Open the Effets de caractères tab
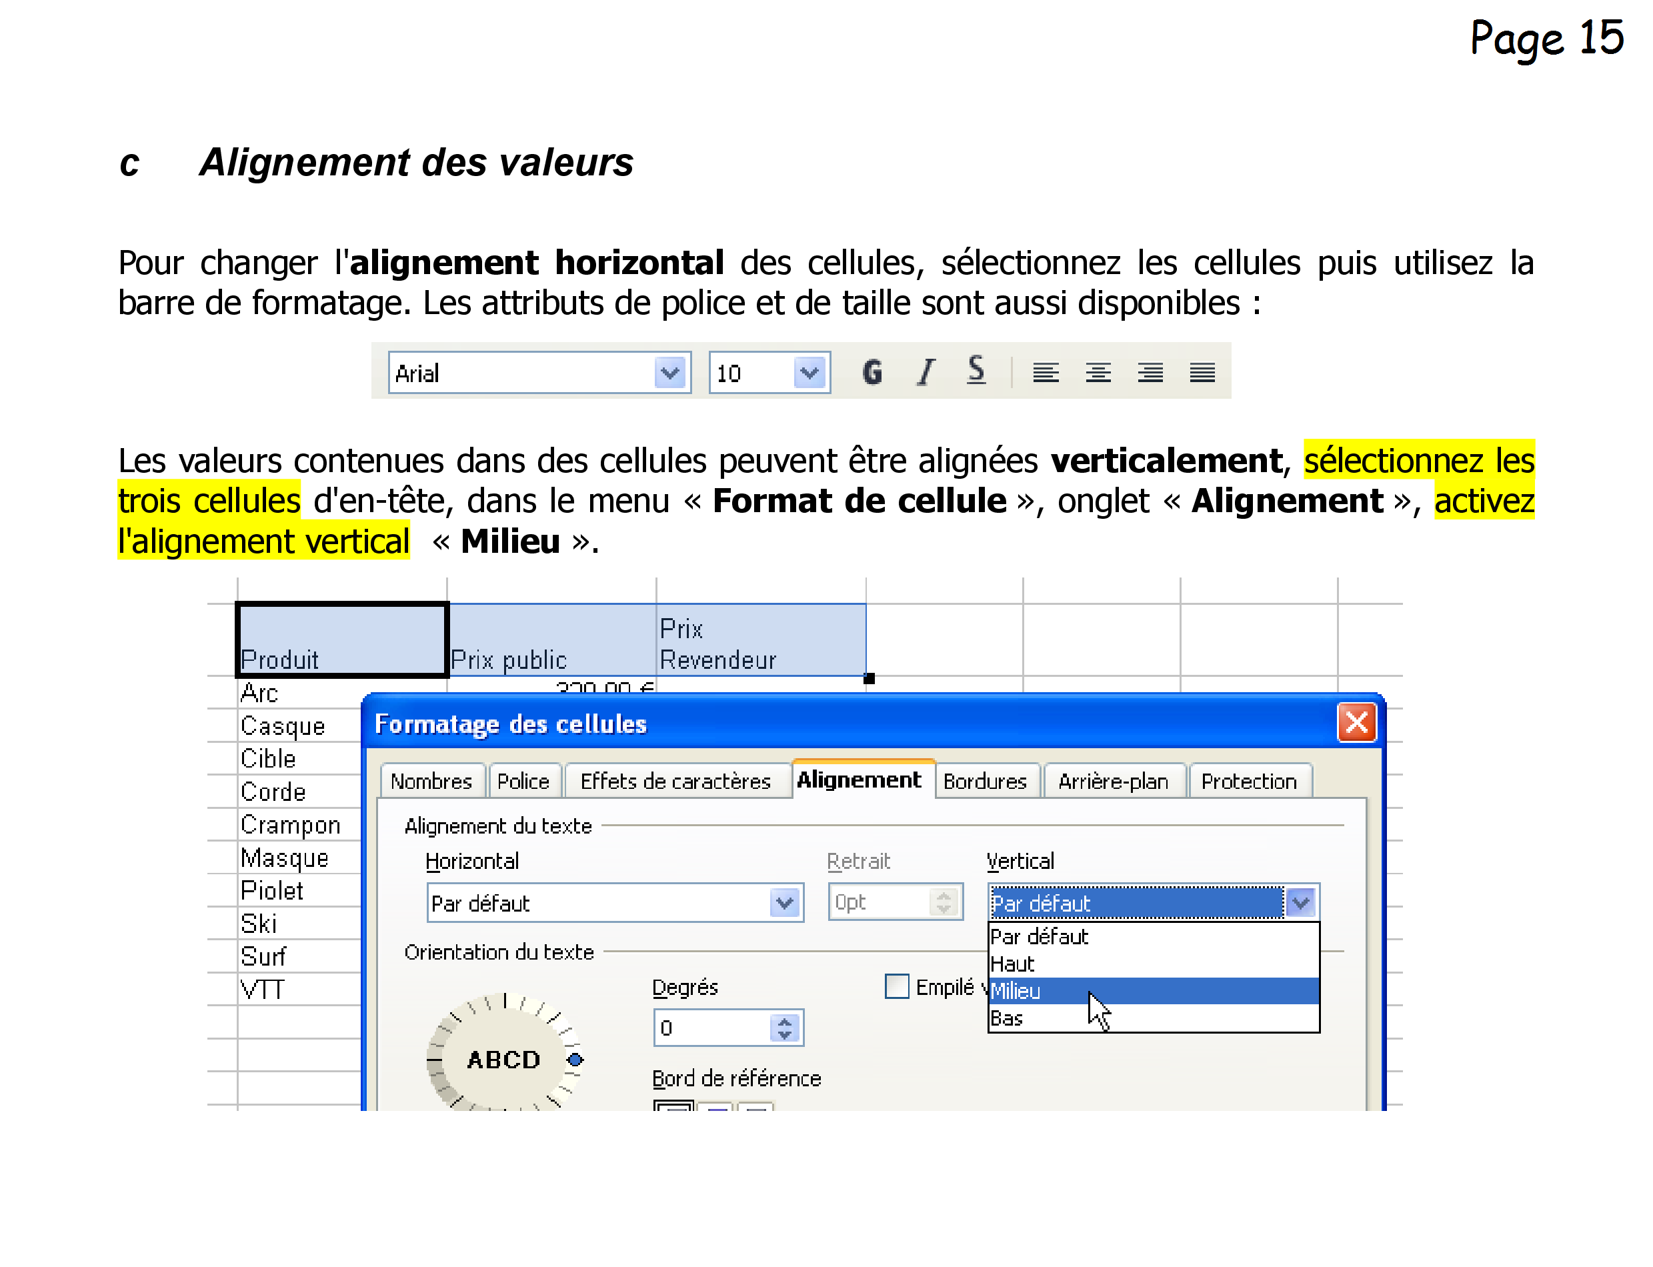 pyautogui.click(x=675, y=782)
